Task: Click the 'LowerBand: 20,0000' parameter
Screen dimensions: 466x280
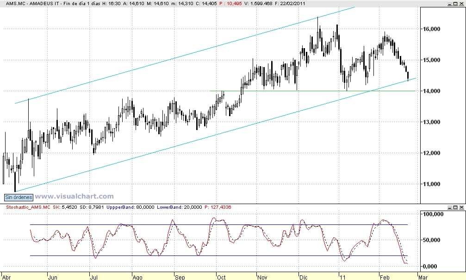Action: (x=179, y=207)
